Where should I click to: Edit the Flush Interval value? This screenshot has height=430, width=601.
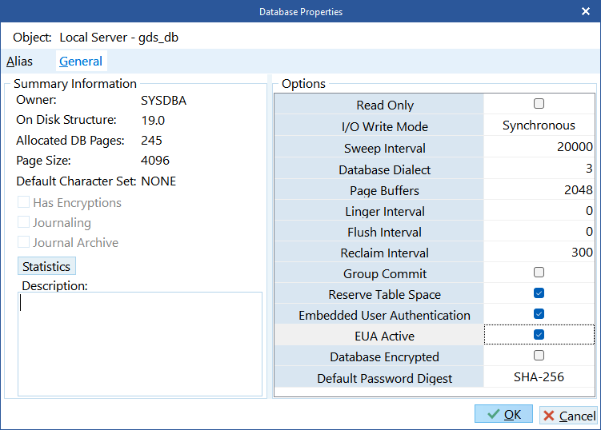539,231
